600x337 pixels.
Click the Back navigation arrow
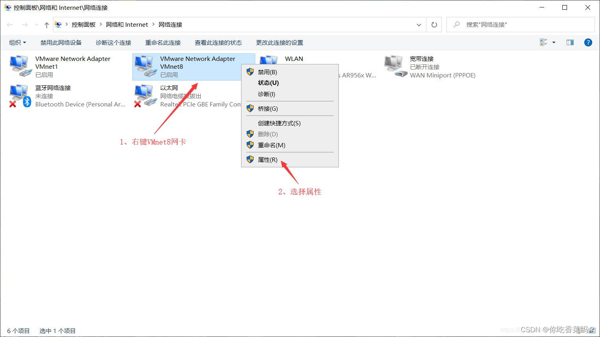pos(10,25)
